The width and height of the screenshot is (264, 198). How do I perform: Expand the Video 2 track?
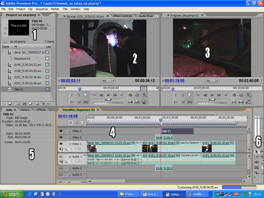click(x=70, y=137)
